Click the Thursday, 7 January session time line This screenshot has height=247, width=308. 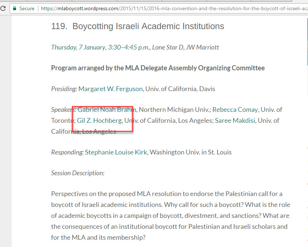135,47
